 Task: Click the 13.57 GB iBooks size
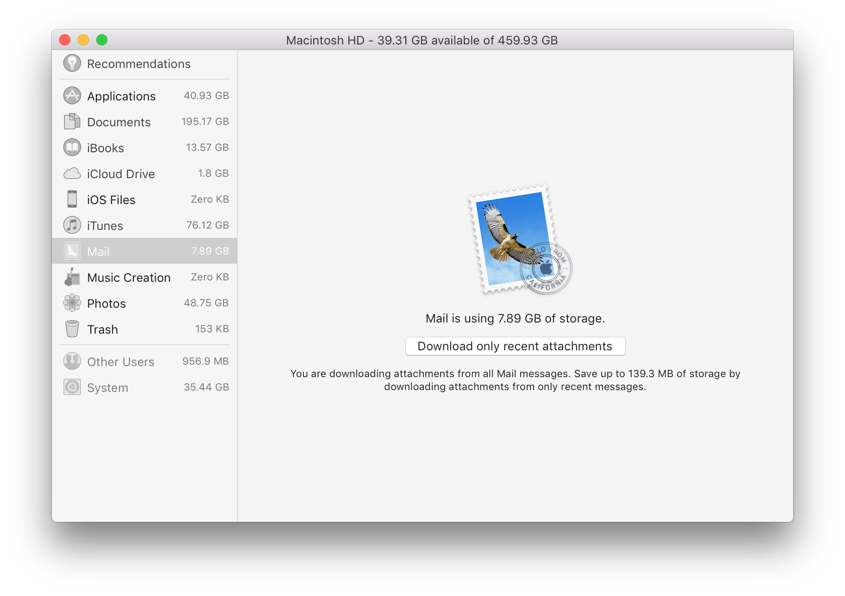tap(207, 147)
